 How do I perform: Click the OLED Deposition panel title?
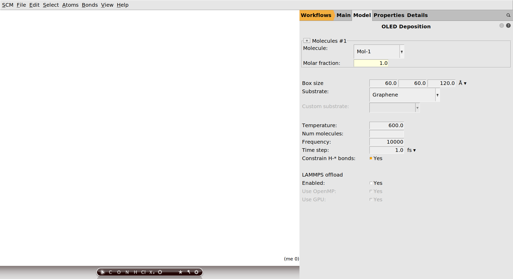coord(406,27)
